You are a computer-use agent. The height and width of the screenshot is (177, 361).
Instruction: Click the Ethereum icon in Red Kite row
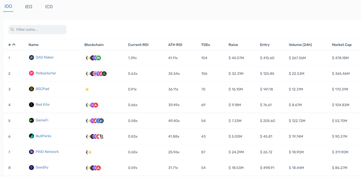click(87, 105)
